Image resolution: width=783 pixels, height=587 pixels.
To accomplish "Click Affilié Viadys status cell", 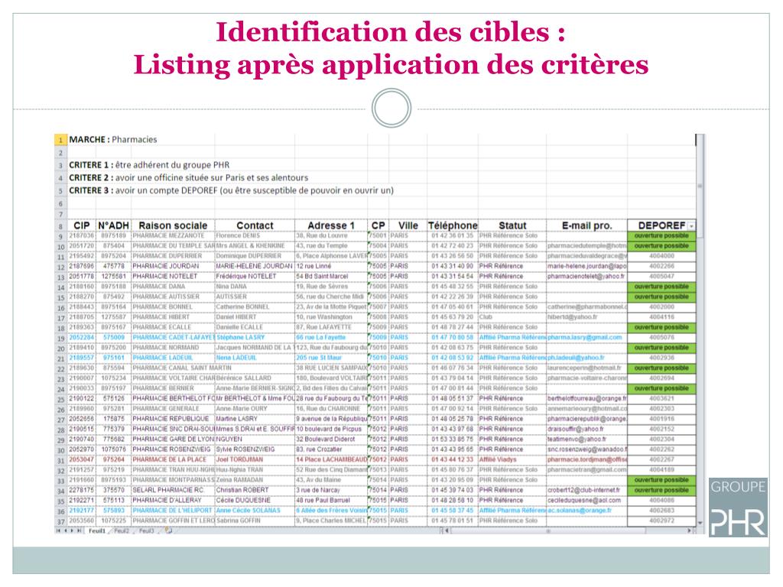I will (x=512, y=459).
